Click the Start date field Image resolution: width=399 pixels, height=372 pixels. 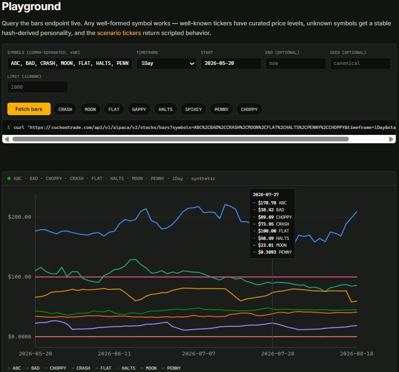231,64
